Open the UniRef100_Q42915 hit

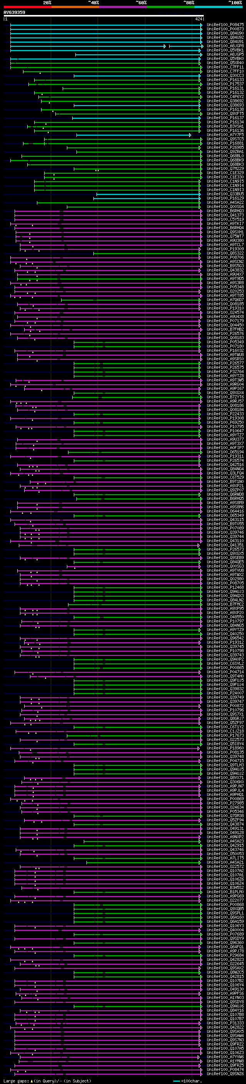point(225,846)
